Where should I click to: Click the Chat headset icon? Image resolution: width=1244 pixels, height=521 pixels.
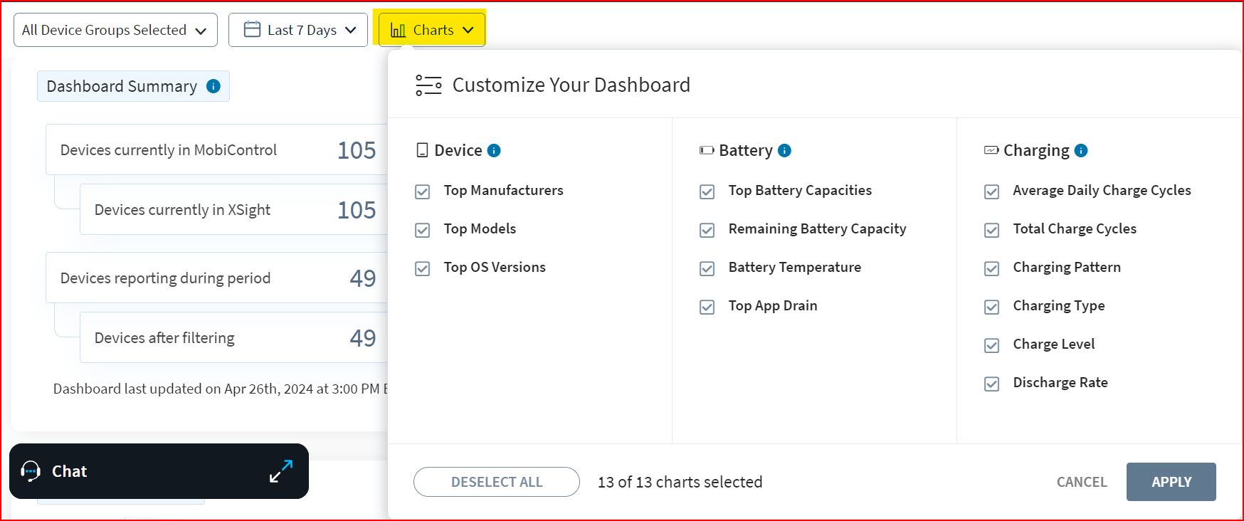(x=31, y=471)
